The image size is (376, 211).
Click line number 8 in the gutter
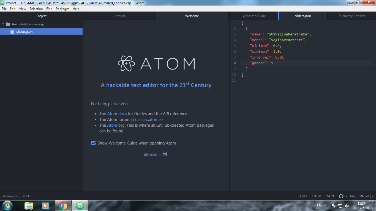[x=235, y=63]
